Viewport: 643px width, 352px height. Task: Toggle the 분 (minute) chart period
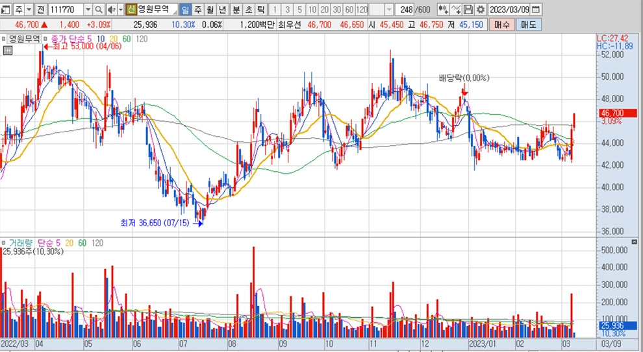pos(235,10)
